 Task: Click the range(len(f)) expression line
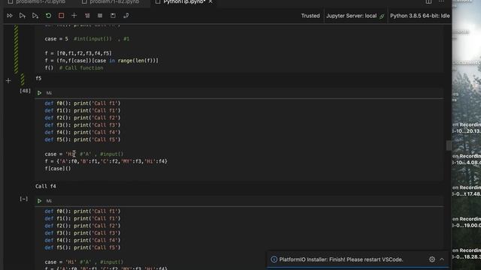coord(101,61)
